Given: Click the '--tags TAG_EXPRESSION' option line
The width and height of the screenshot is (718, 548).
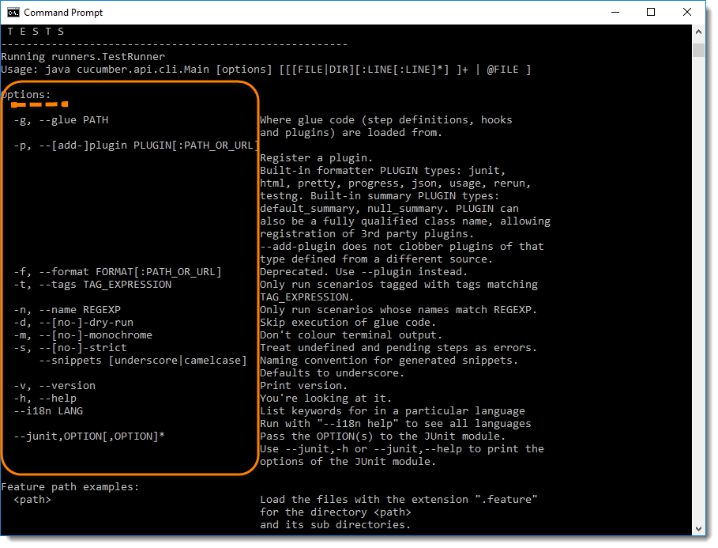Looking at the screenshot, I should click(x=92, y=285).
